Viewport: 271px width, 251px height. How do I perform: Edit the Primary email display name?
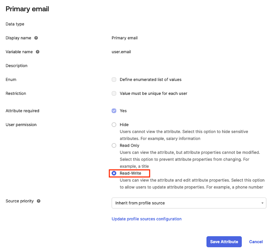coord(124,38)
